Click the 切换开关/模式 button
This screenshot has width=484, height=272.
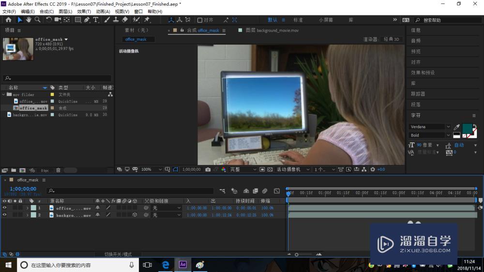click(x=118, y=255)
